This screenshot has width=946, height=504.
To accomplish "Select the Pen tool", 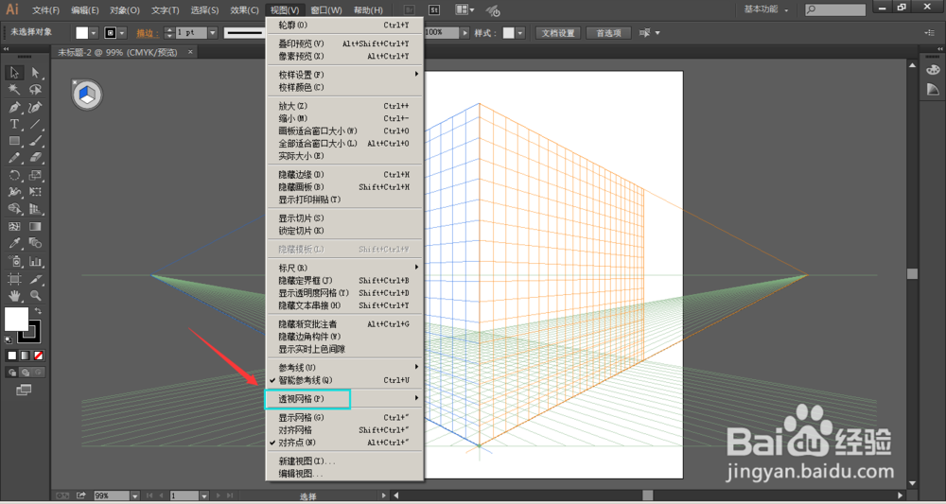I will tap(14, 107).
